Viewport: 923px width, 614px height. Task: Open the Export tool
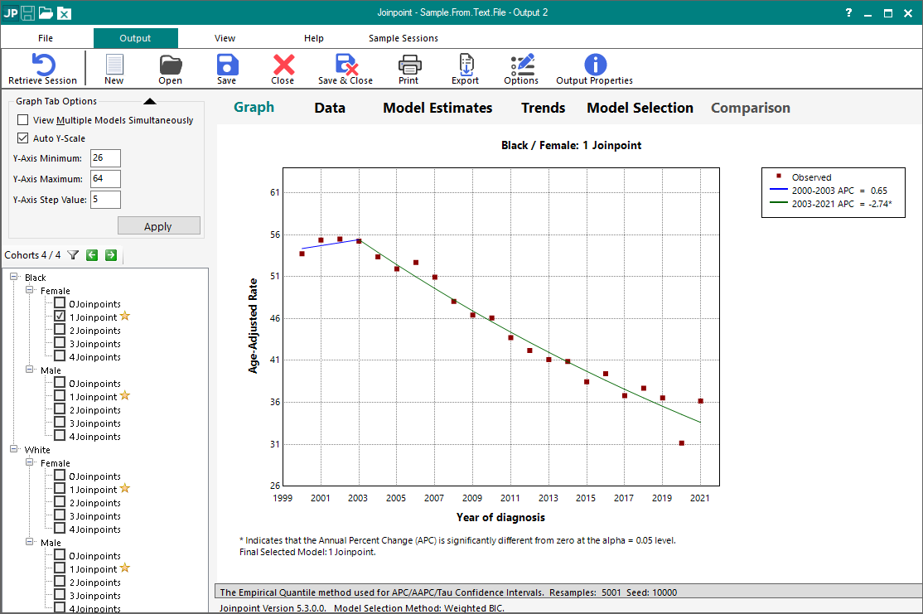(x=465, y=65)
